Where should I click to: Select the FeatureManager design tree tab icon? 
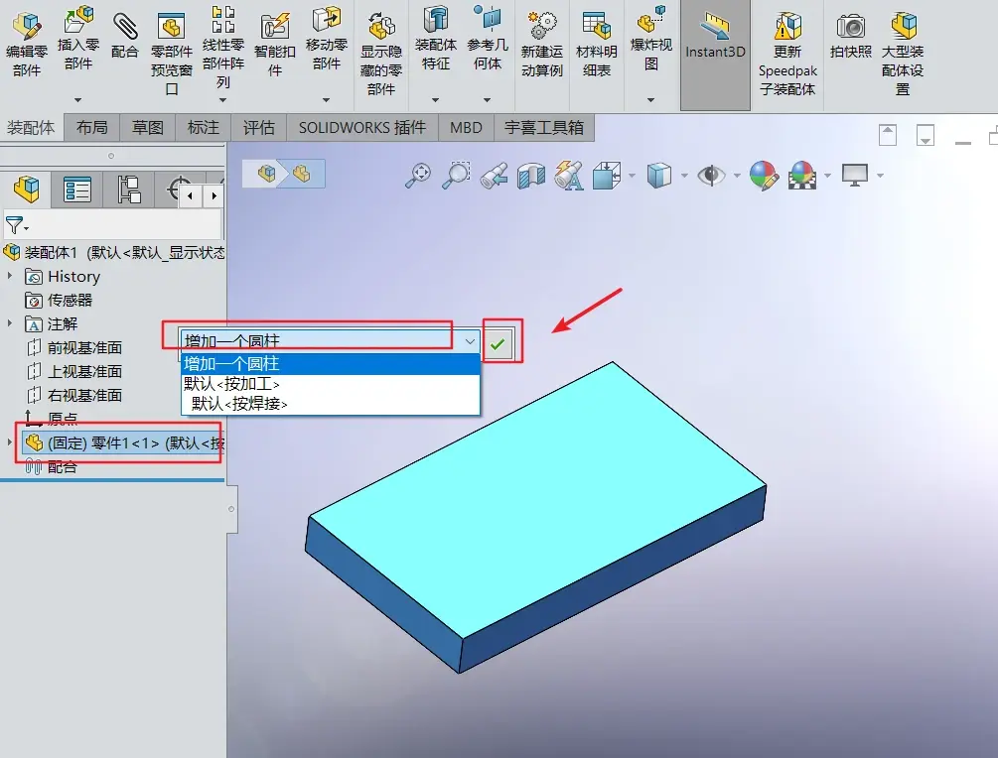pyautogui.click(x=26, y=189)
